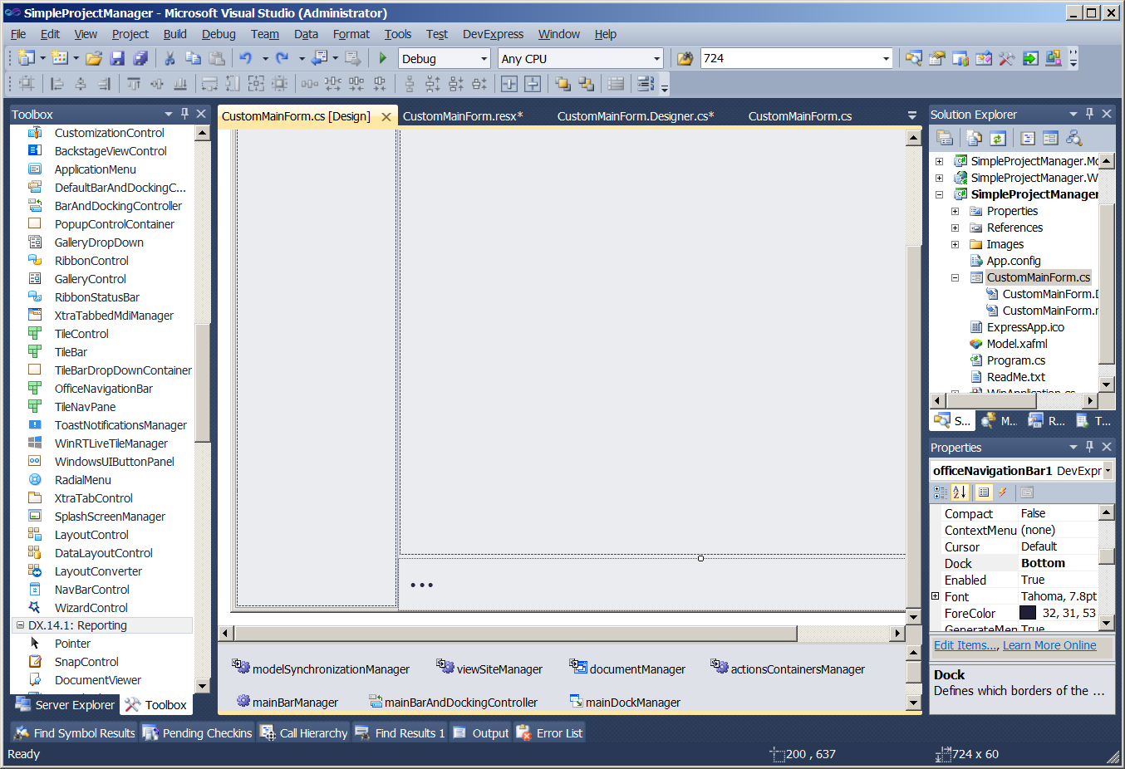Click the Edit Items... link
Image resolution: width=1125 pixels, height=769 pixels.
(965, 645)
